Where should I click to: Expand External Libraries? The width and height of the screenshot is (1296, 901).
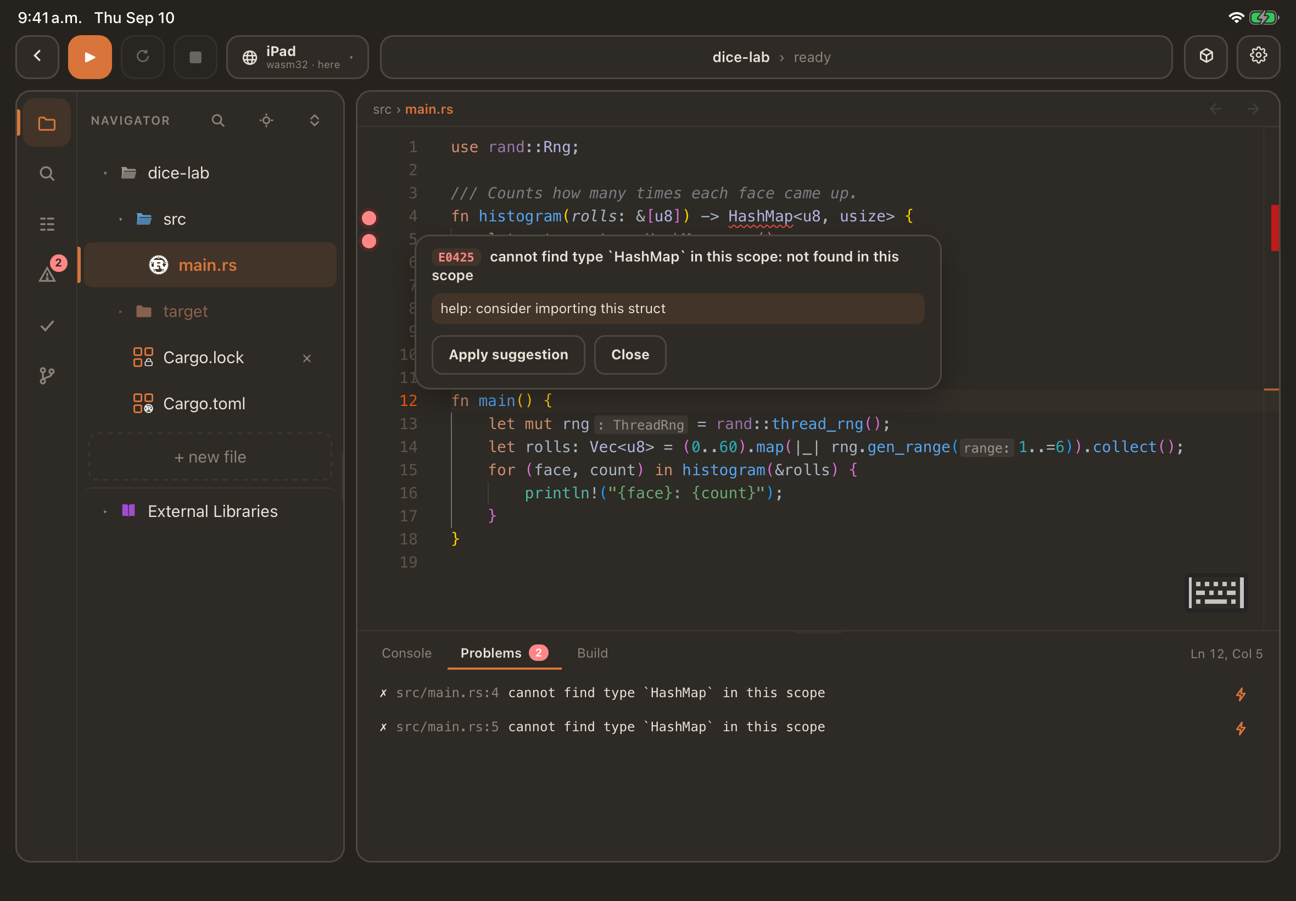pyautogui.click(x=105, y=512)
